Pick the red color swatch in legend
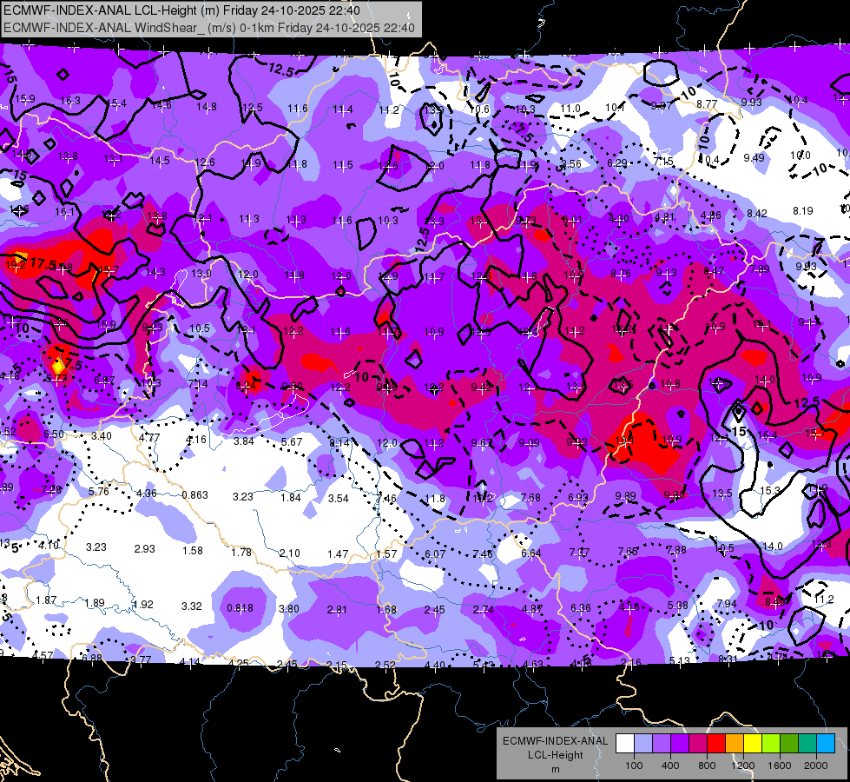This screenshot has width=850, height=782. point(716,743)
